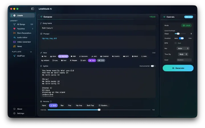The width and height of the screenshot is (205, 128).
Task: Select the Metal style chip
Action: click(x=135, y=56)
